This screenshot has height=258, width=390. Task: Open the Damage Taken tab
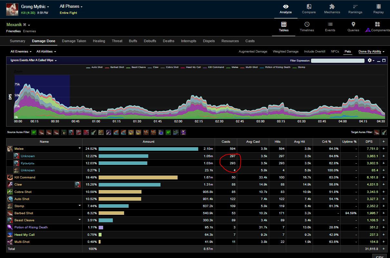point(74,41)
